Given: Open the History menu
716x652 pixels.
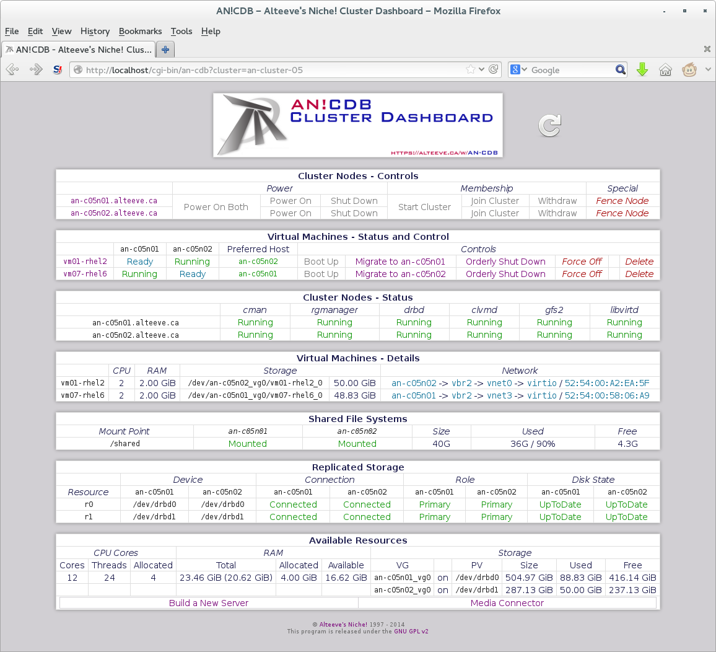Looking at the screenshot, I should 95,31.
